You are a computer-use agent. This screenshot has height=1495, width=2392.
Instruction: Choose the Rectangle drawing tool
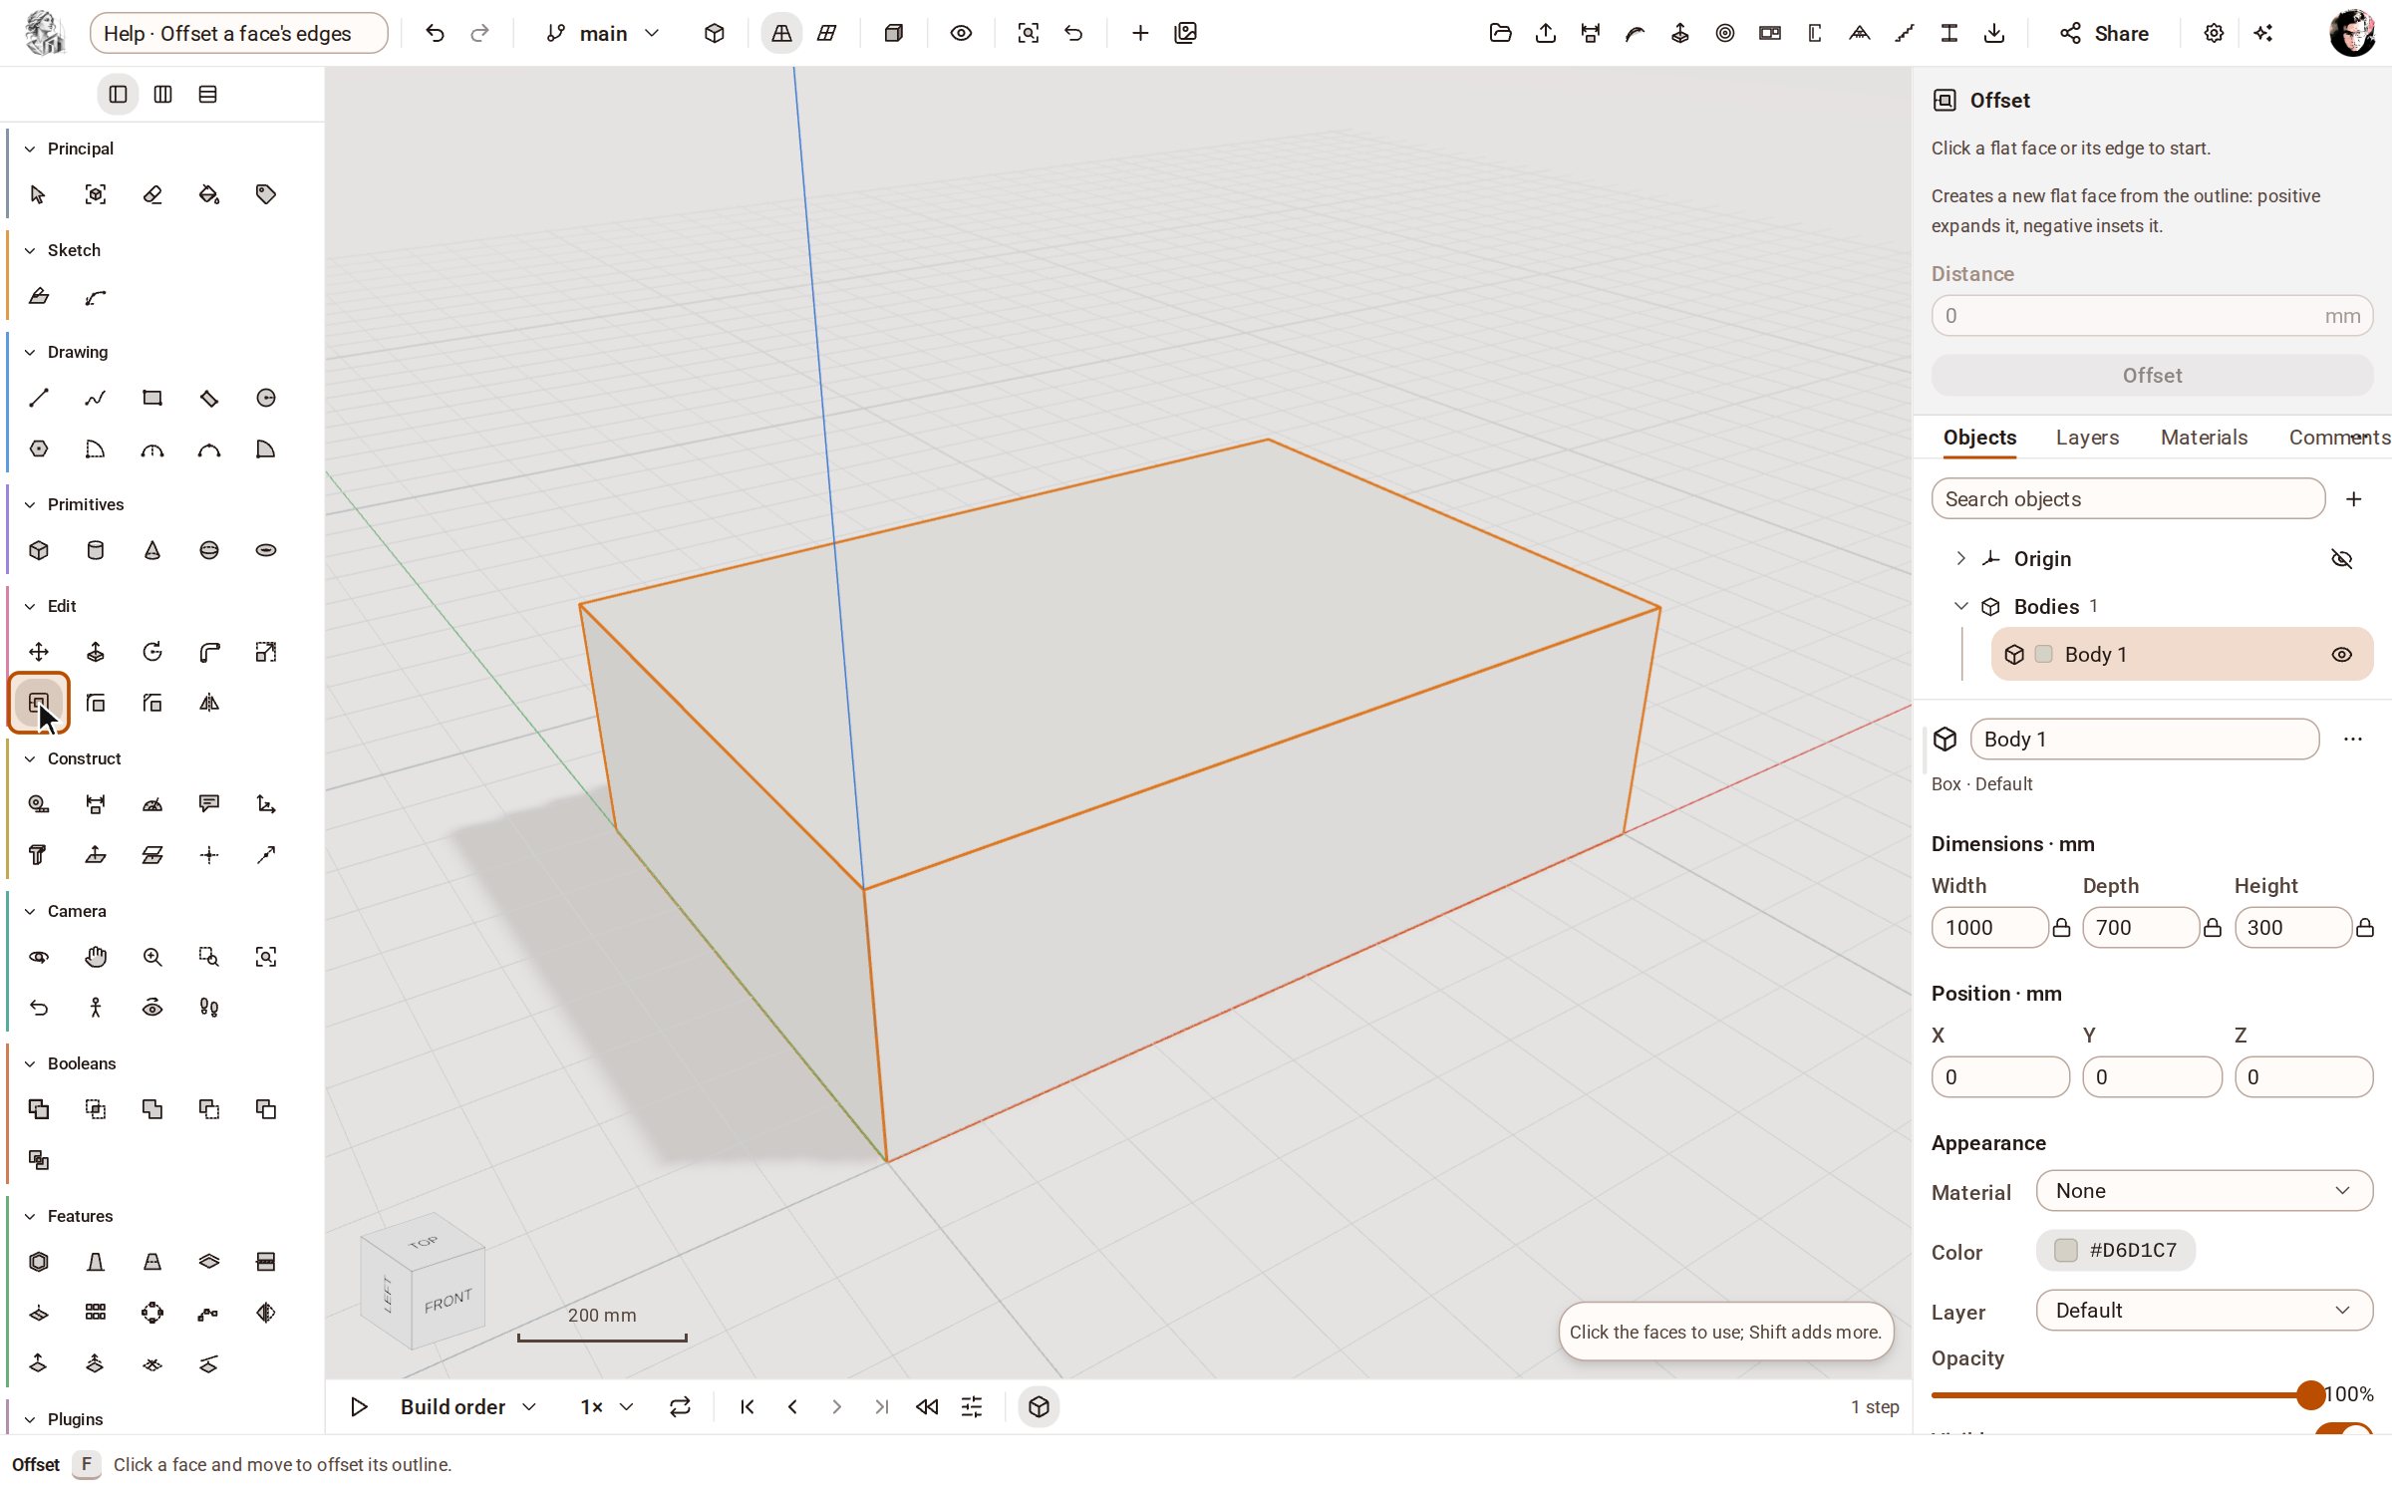(152, 398)
